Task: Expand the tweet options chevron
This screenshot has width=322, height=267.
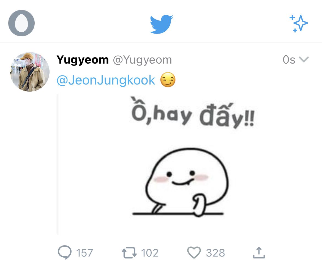Action: pyautogui.click(x=304, y=59)
